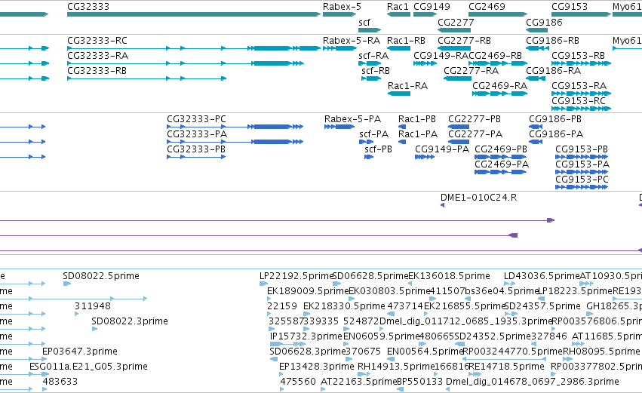Image resolution: width=642 pixels, height=393 pixels.
Task: Select protein CG9186-PA
Action: point(555,134)
